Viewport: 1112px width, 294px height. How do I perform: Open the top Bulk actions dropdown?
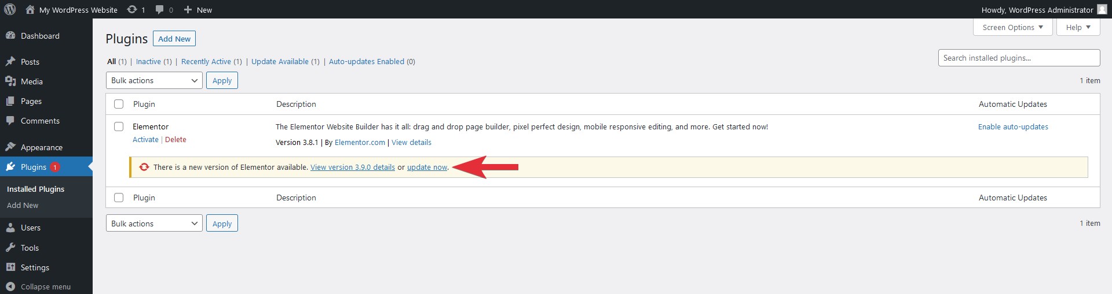point(154,80)
